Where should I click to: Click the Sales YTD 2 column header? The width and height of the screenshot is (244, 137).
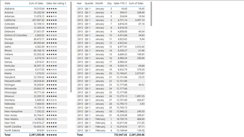[x=120, y=3]
